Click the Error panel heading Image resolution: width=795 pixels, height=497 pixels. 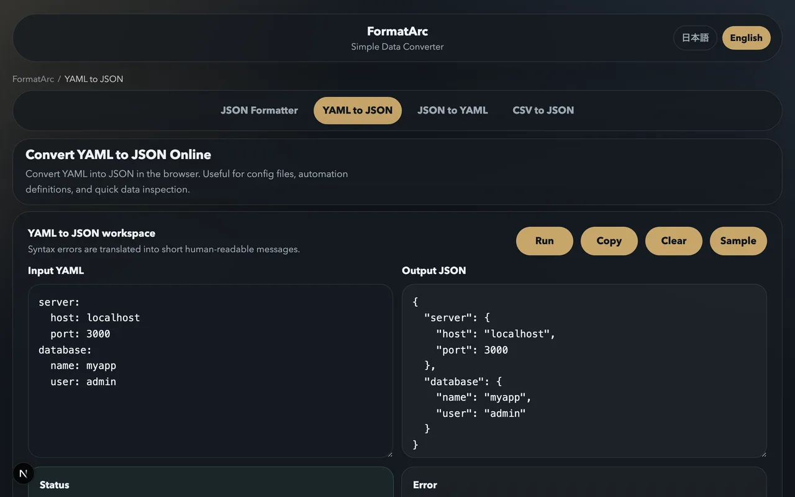tap(424, 485)
